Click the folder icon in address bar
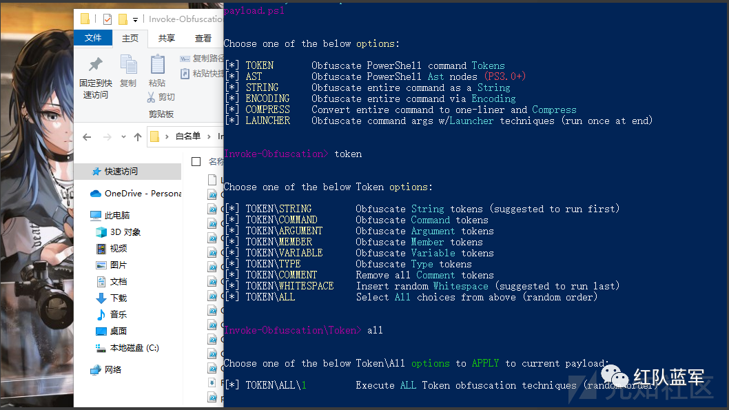 pyautogui.click(x=155, y=136)
